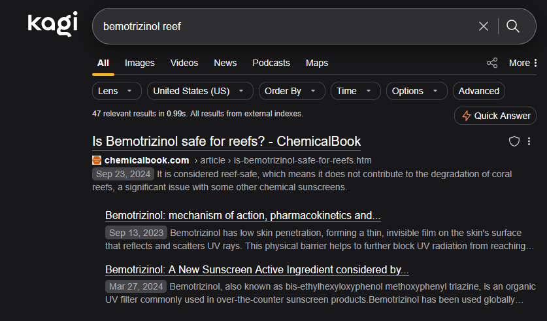Click the is-bemotrizinol-safe-for-reefs.htm URL path
Screen dimensions: 547x321
click(303, 160)
